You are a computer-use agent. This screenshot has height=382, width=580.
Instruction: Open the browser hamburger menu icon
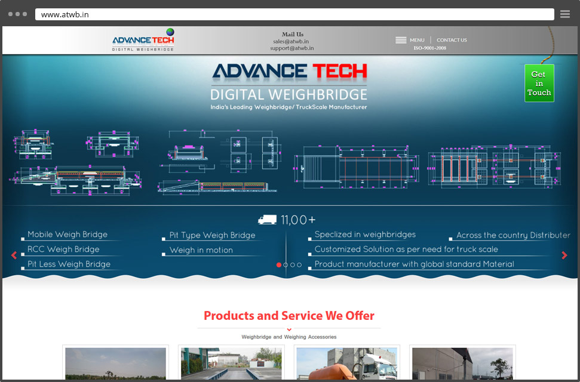(x=565, y=14)
